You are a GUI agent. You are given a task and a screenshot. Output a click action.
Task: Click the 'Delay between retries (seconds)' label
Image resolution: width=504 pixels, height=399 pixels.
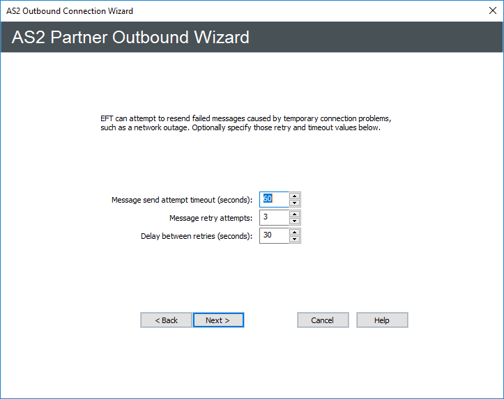[197, 236]
